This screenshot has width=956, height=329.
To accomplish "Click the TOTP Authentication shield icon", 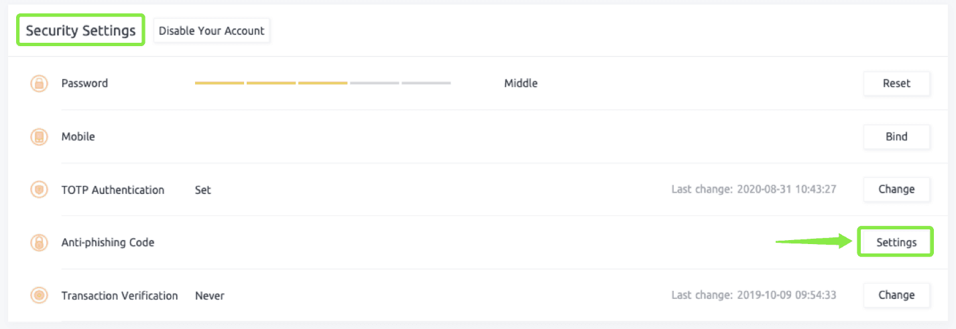I will 40,190.
